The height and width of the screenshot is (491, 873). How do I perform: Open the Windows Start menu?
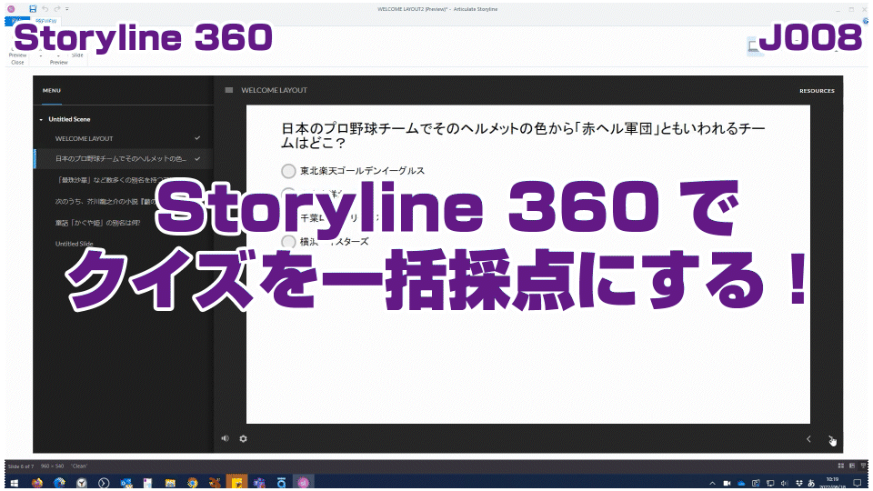click(15, 483)
